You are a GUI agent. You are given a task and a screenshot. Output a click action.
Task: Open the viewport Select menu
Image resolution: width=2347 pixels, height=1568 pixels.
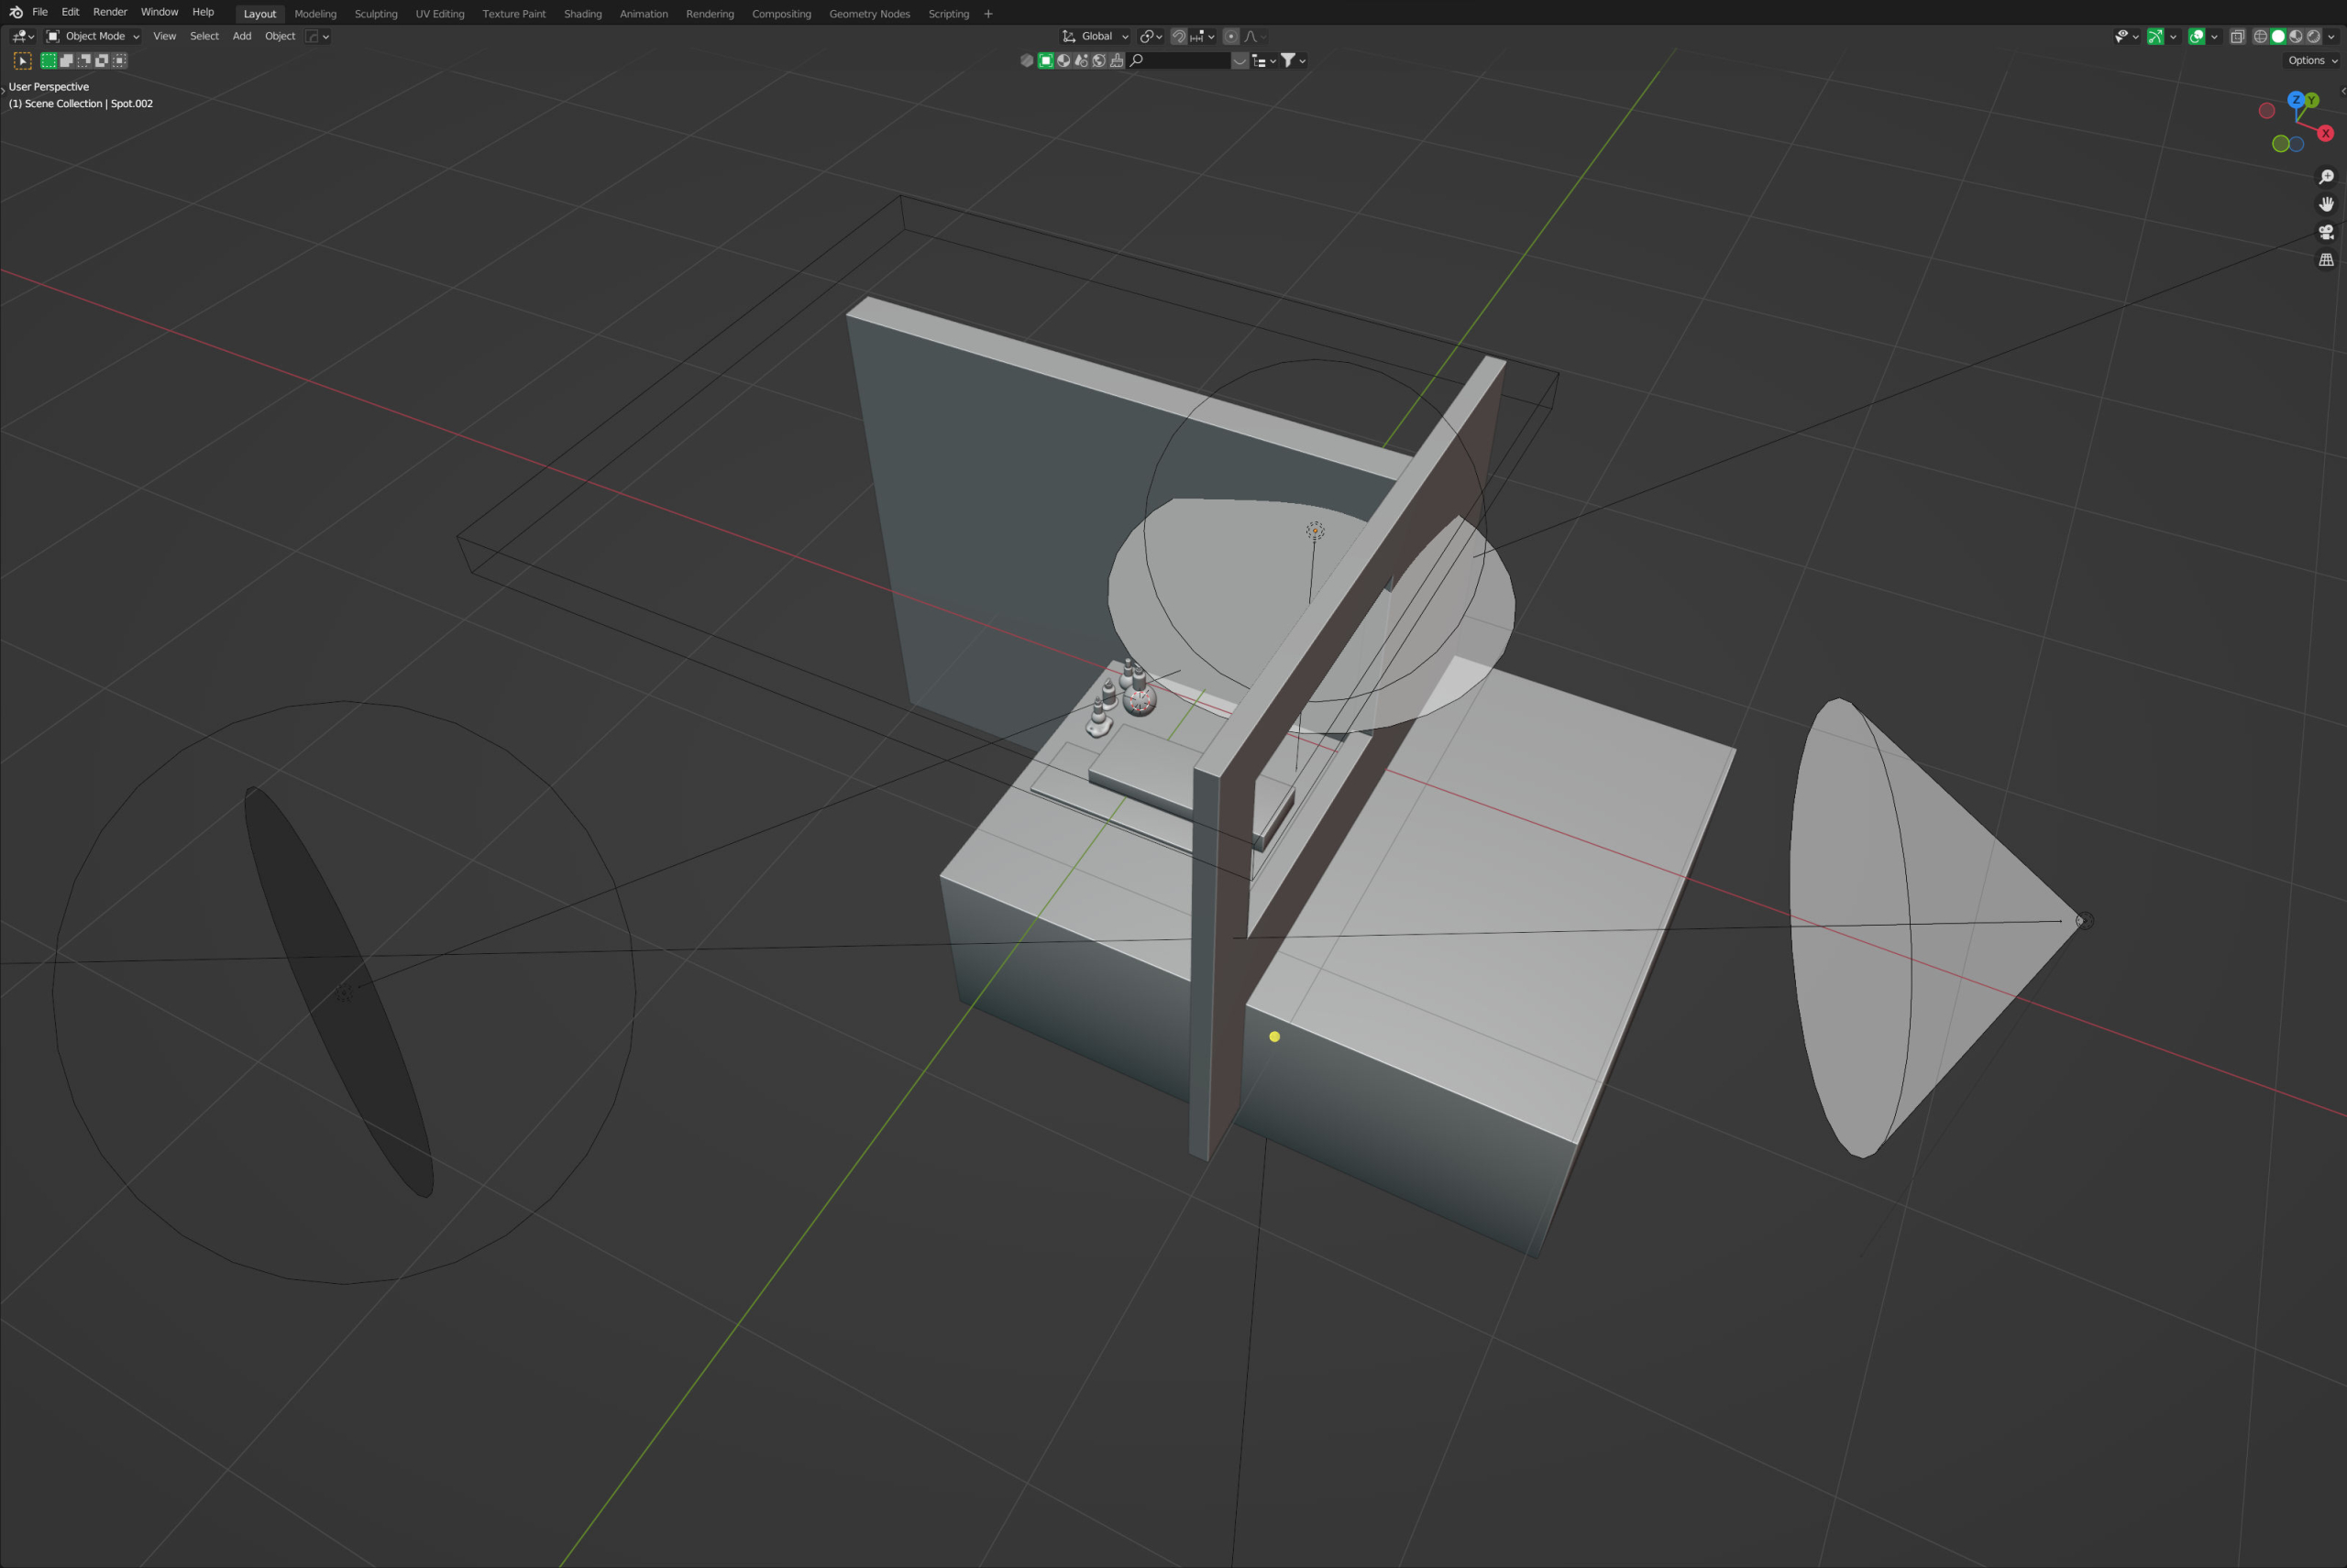pos(204,36)
